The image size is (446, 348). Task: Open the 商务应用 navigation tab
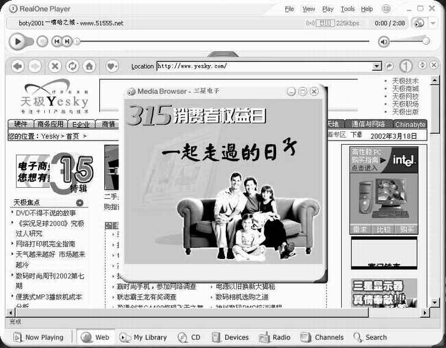(50, 124)
